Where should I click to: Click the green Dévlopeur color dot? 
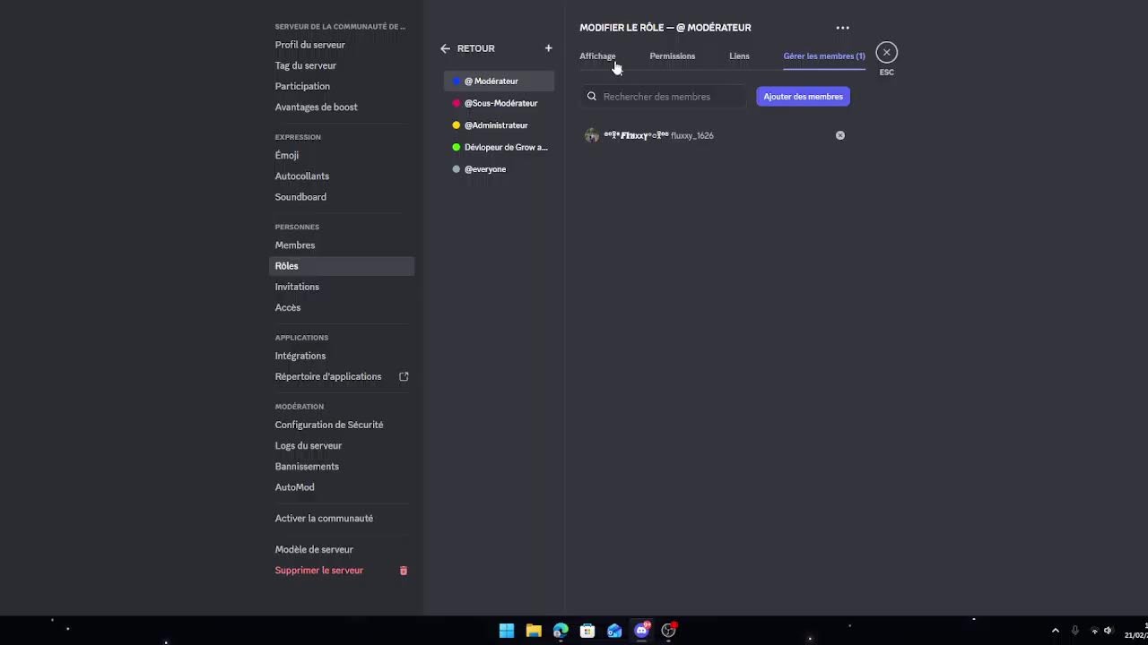[x=457, y=147]
